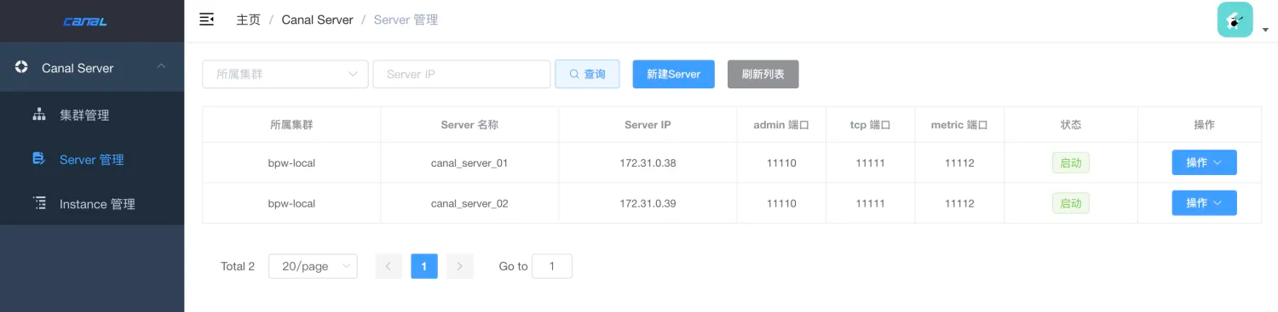Collapse the Canal Server sidebar section
Screen dimensions: 1278x312
tap(160, 67)
